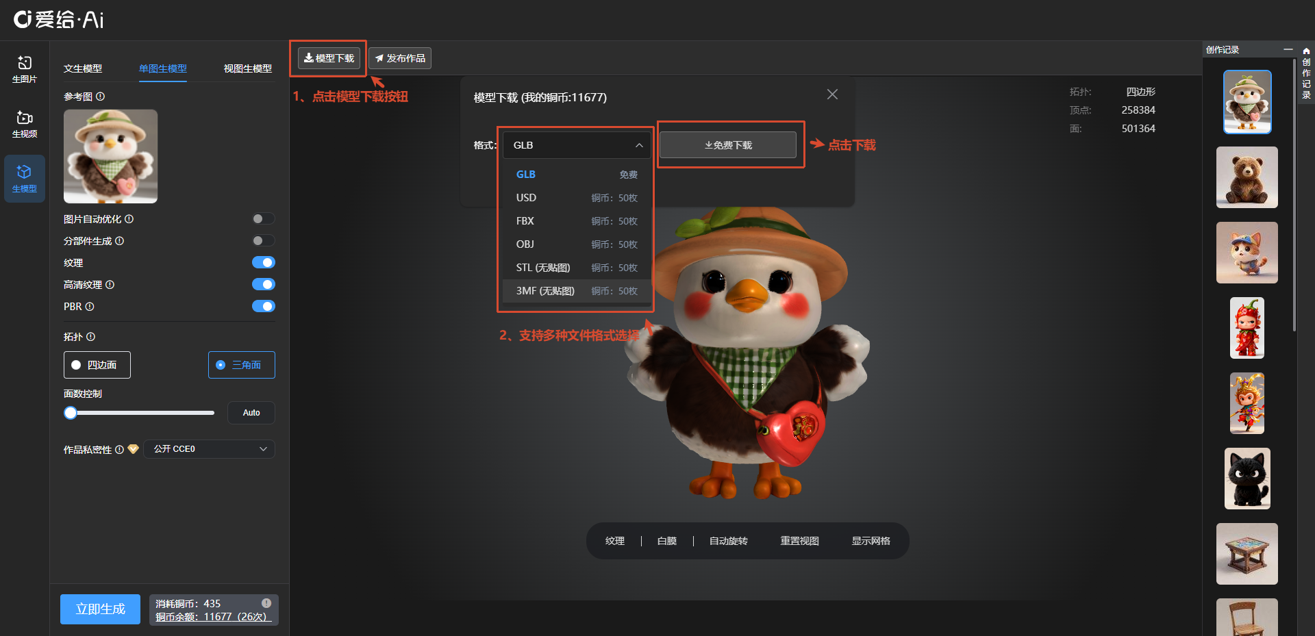Switch viewer to 纹理 mode

pos(615,541)
